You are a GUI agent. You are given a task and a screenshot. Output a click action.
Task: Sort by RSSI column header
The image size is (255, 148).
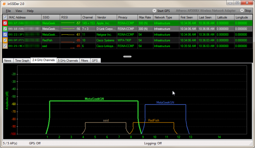click(x=71, y=18)
